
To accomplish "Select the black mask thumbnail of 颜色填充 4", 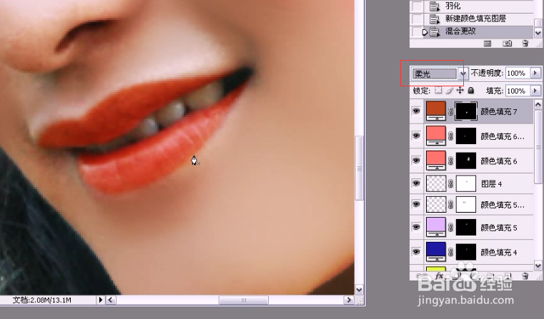I will (x=466, y=252).
